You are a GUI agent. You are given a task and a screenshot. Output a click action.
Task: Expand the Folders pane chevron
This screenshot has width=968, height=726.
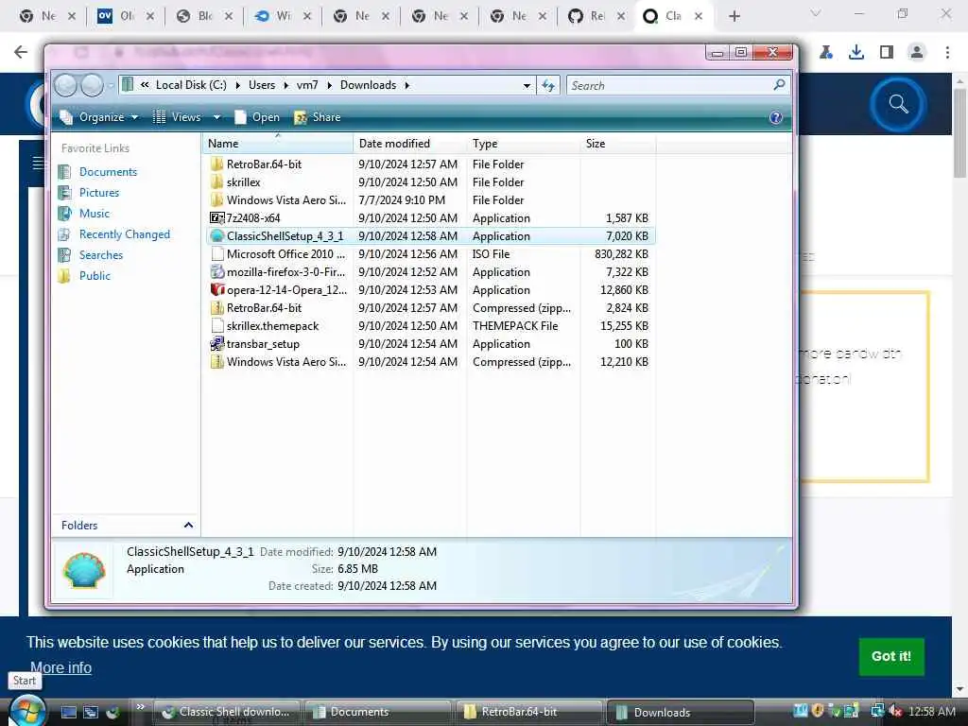[x=188, y=526]
